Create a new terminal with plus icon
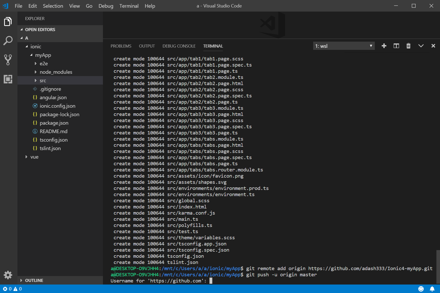Image resolution: width=440 pixels, height=293 pixels. (384, 46)
